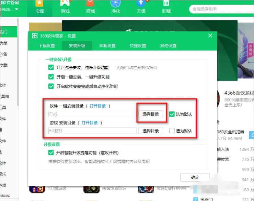Viewport: 254px width, 201px height.
Task: Click the 360软件管家 logo in the dialog title
Action: tap(35, 36)
